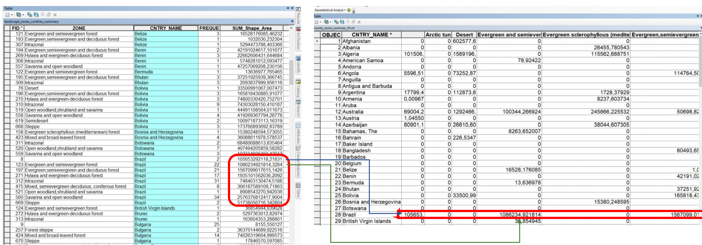Open the Results docked tab
The height and width of the screenshot is (245, 702).
298,17
